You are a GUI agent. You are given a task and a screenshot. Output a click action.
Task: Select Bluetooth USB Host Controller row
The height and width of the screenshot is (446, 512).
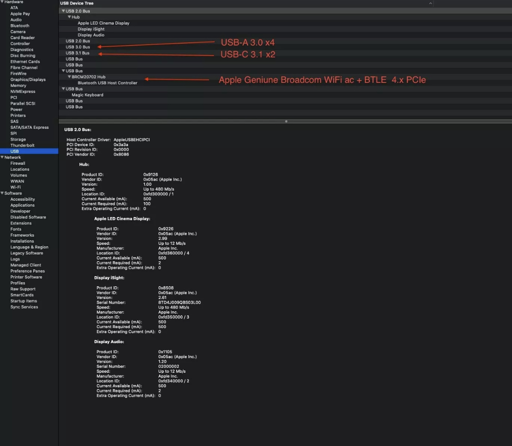[x=285, y=83]
